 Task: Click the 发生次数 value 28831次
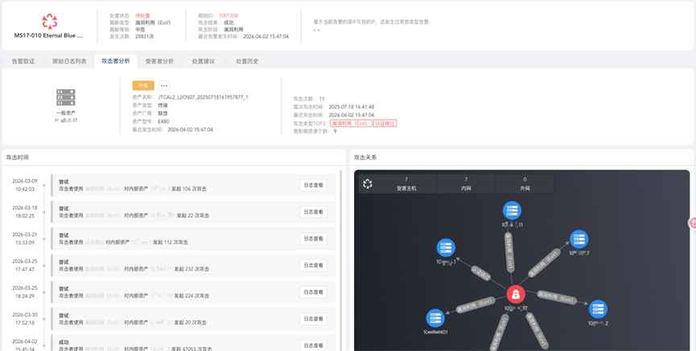tap(144, 36)
